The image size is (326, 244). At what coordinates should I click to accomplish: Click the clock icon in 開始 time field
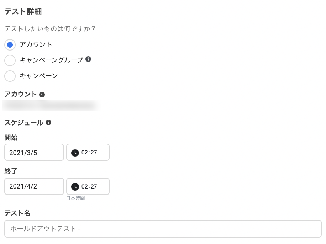75,153
